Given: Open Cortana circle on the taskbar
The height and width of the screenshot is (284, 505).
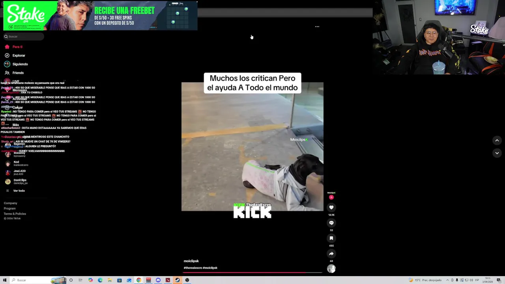Looking at the screenshot, I should click(71, 280).
